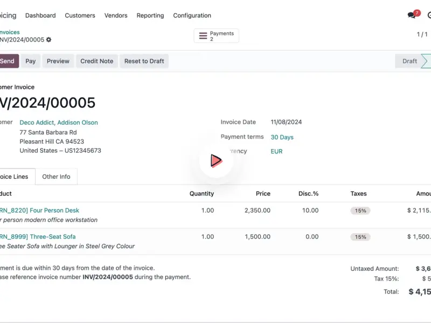
Task: Click the 15% tax tag on Three-Seat Sofa
Action: pyautogui.click(x=360, y=237)
